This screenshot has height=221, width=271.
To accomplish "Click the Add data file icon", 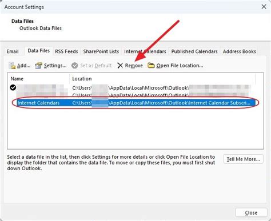I will 12,66.
